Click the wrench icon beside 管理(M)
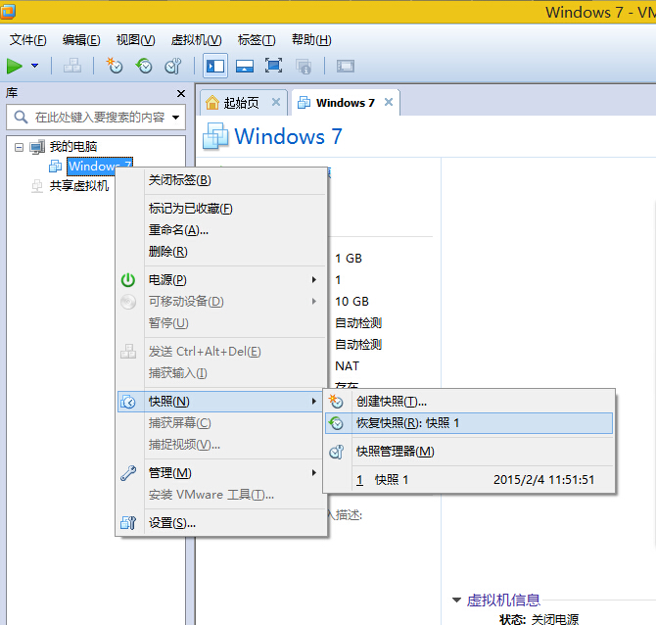Viewport: 656px width, 625px height. (x=128, y=473)
